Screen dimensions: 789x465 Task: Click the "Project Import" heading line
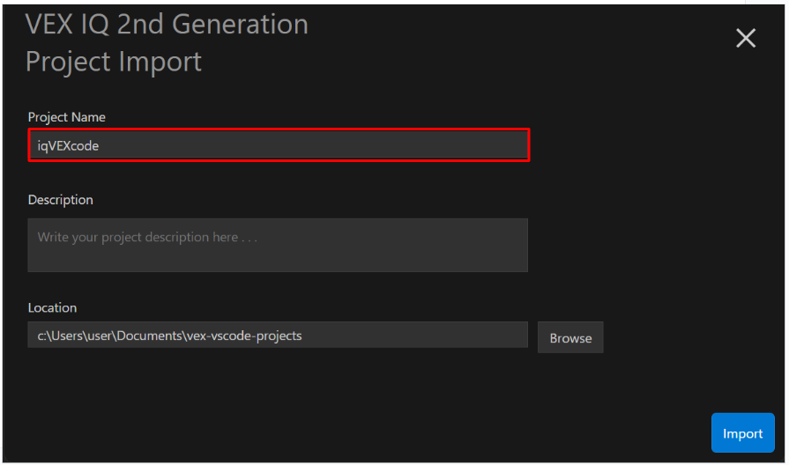[x=114, y=62]
